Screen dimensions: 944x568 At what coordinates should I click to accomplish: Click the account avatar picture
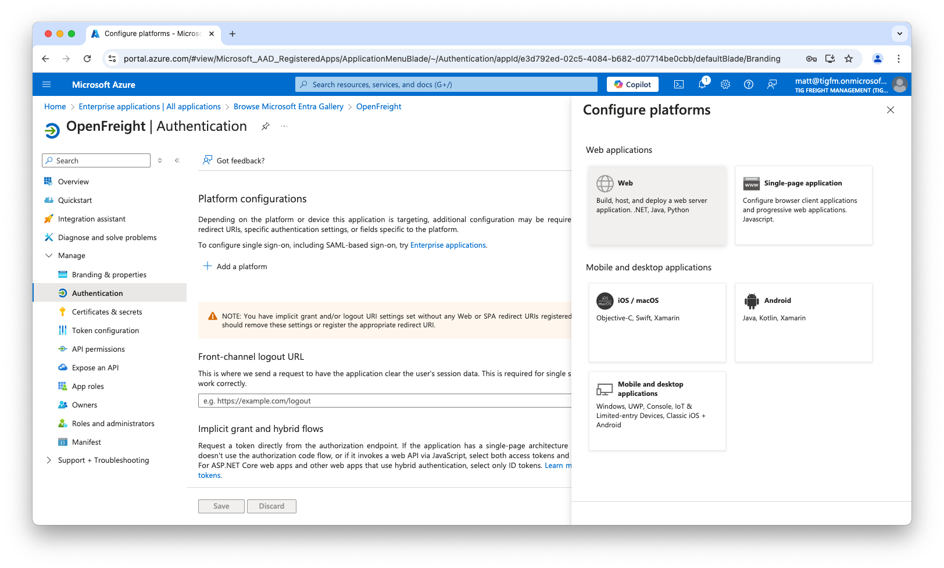[x=900, y=84]
